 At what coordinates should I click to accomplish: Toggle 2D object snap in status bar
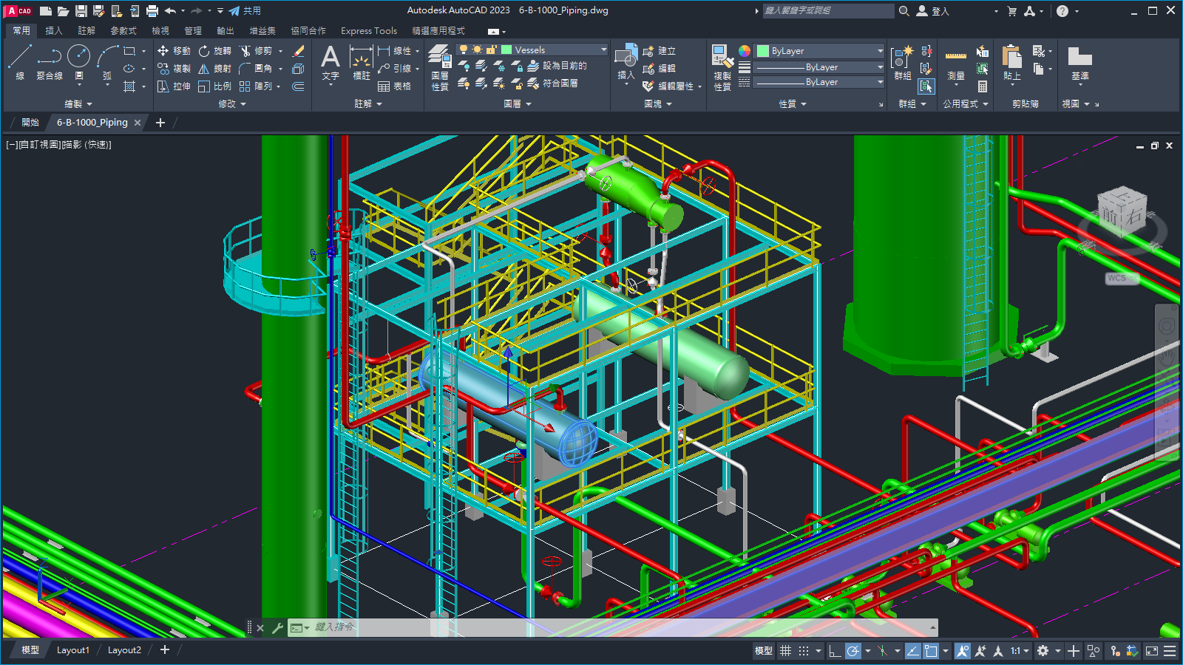[931, 651]
